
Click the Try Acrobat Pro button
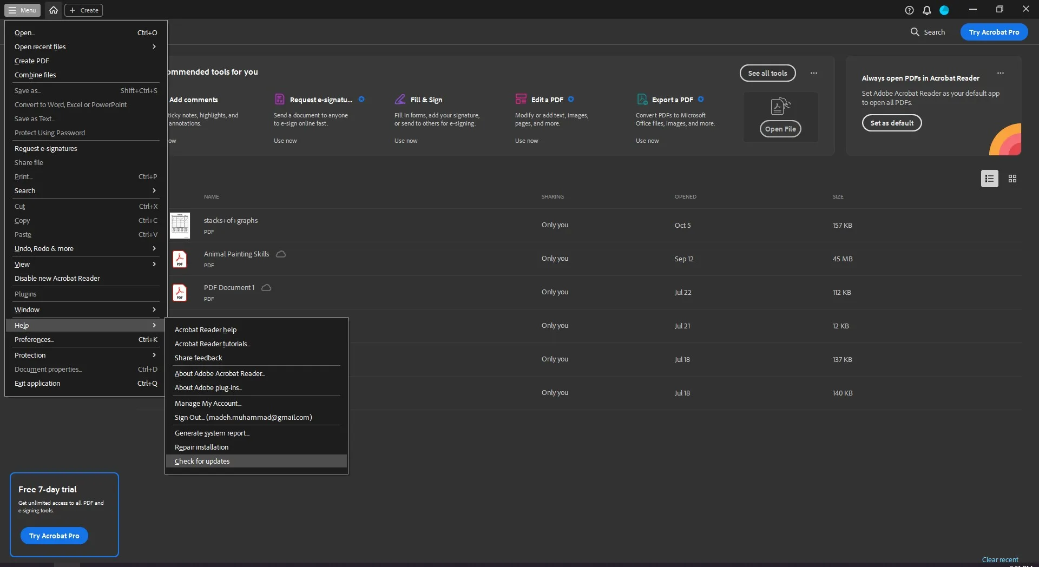[994, 31]
